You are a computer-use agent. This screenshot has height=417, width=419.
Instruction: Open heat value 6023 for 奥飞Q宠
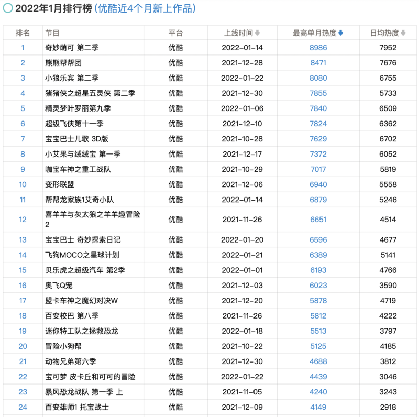(x=318, y=286)
